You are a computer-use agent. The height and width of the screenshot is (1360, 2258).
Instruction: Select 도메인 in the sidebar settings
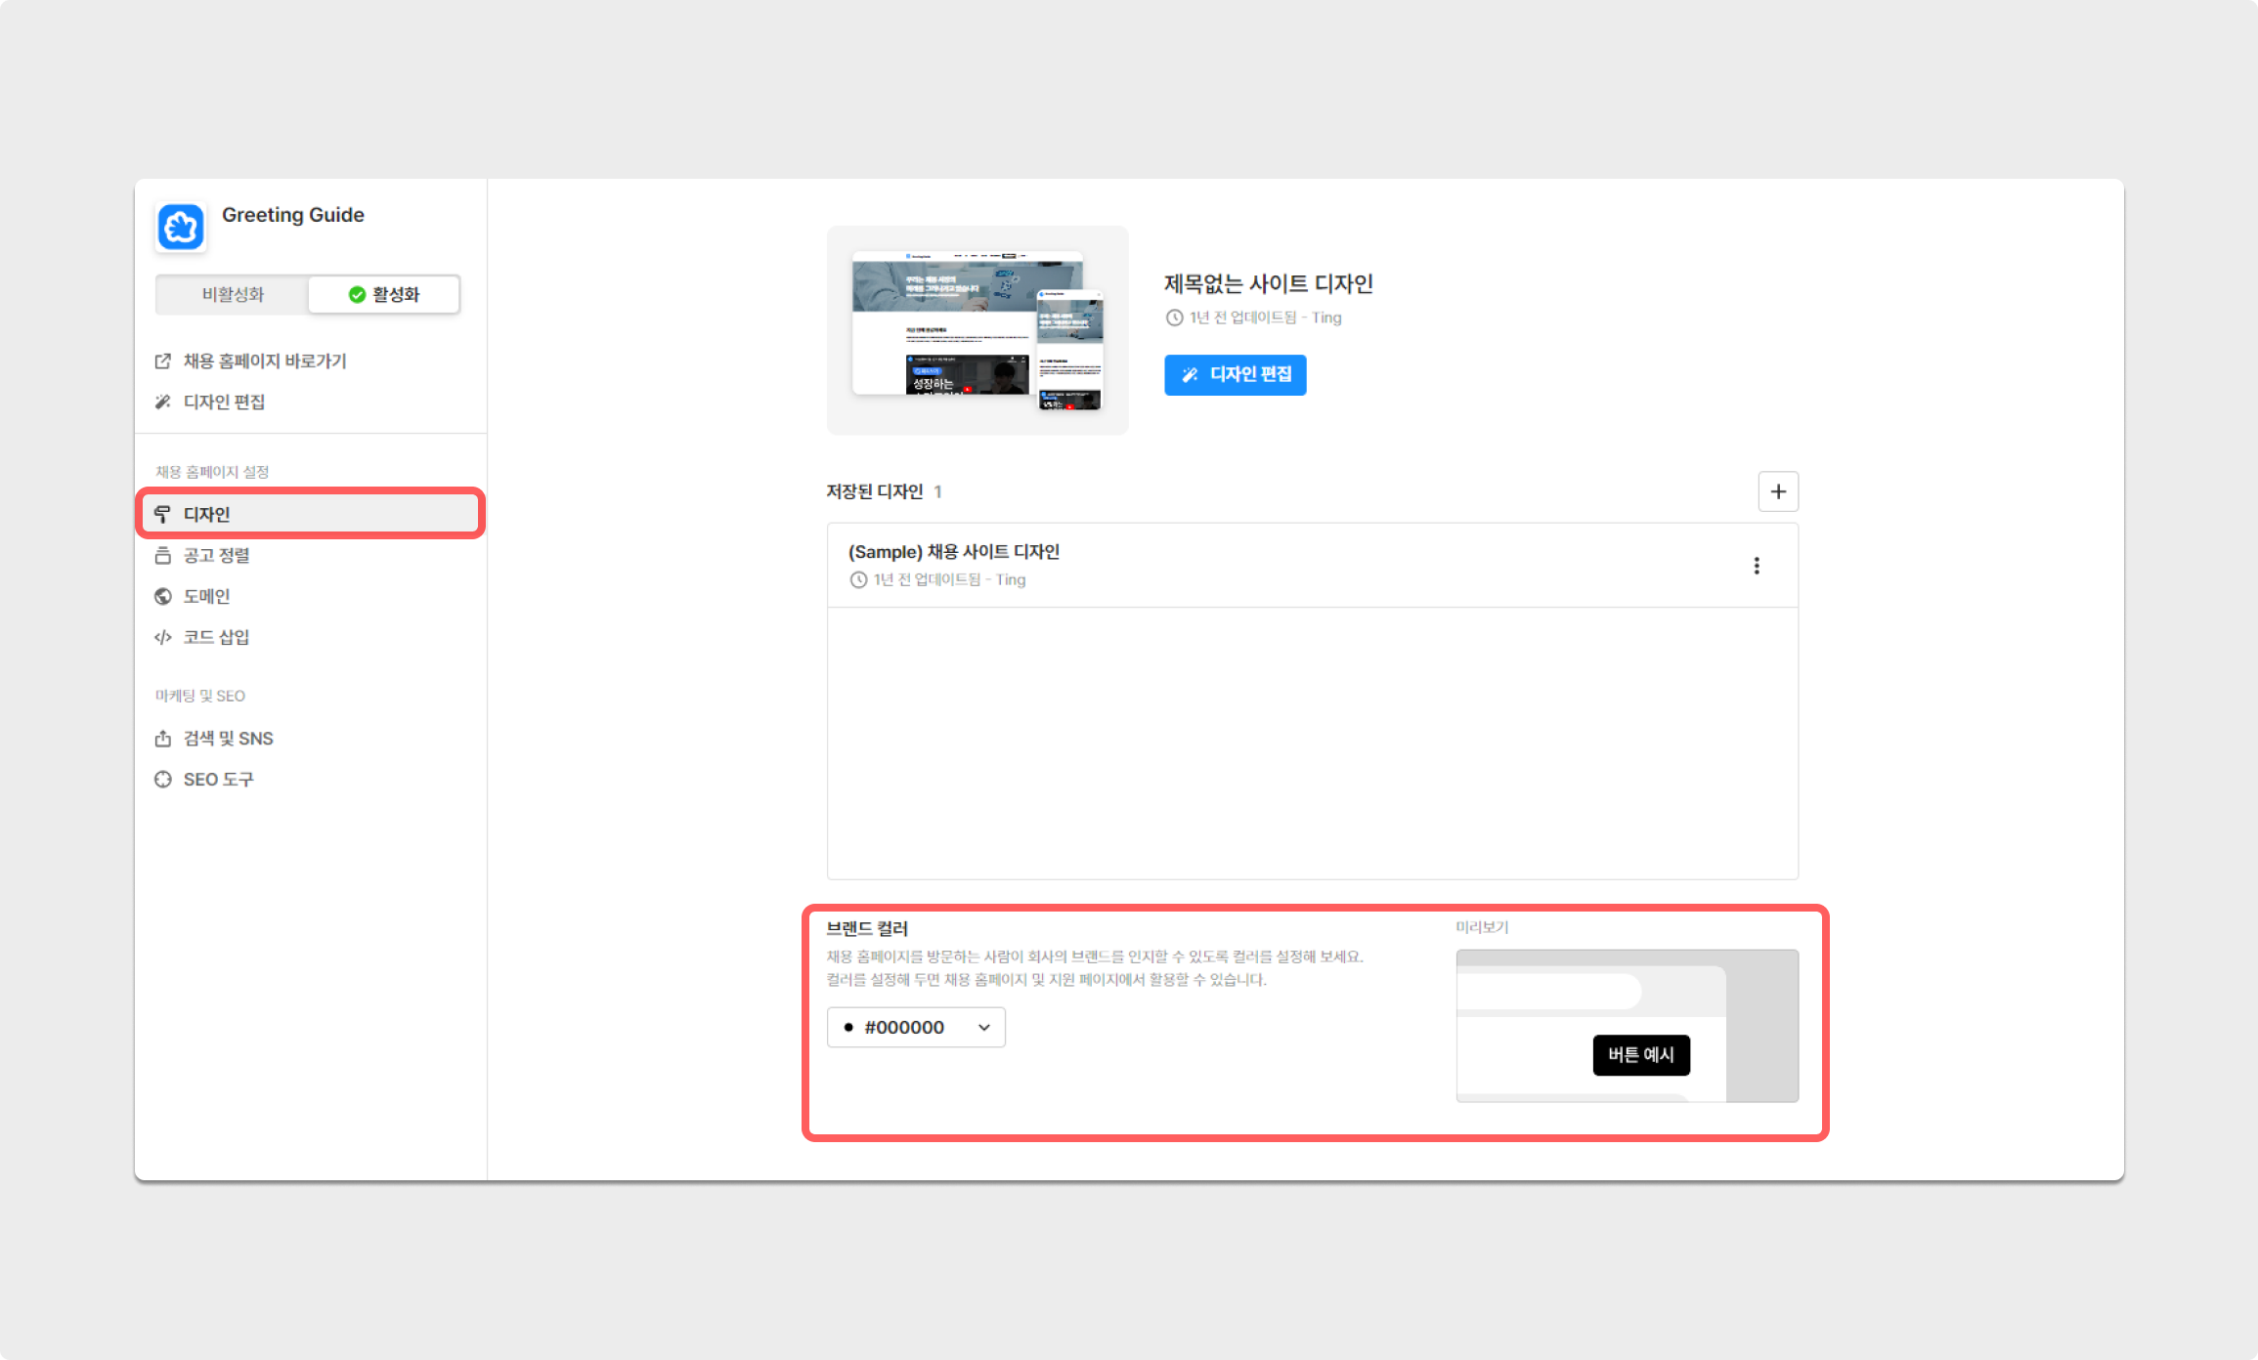coord(207,596)
